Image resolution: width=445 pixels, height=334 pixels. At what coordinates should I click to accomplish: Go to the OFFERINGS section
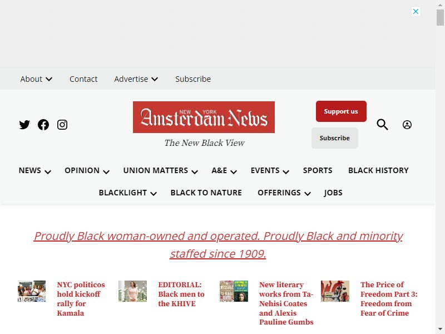[x=279, y=193]
